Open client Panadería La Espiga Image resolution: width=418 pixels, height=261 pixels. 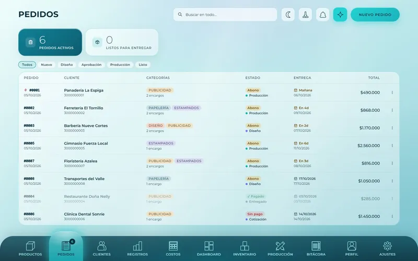(84, 90)
